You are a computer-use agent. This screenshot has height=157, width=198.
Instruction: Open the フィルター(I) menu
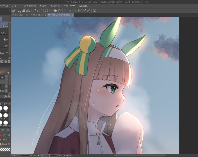click(x=55, y=6)
